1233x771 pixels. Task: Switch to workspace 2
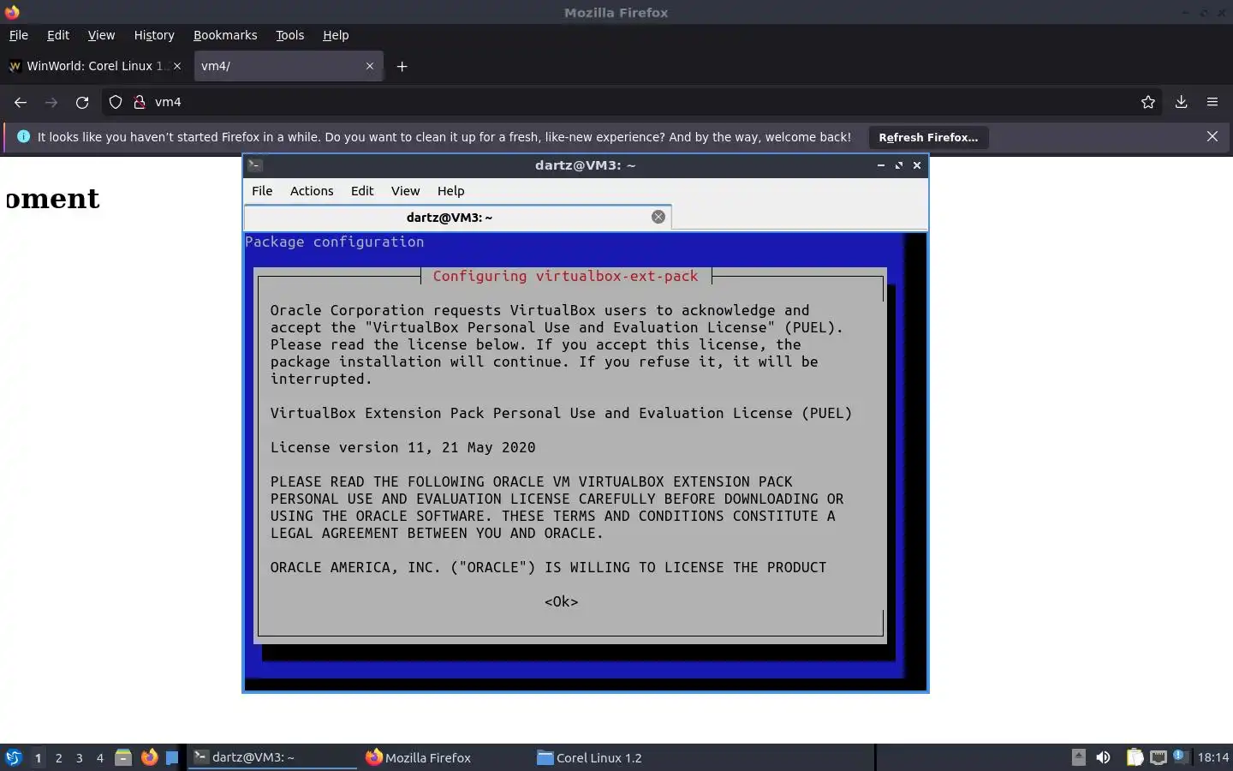(x=58, y=757)
